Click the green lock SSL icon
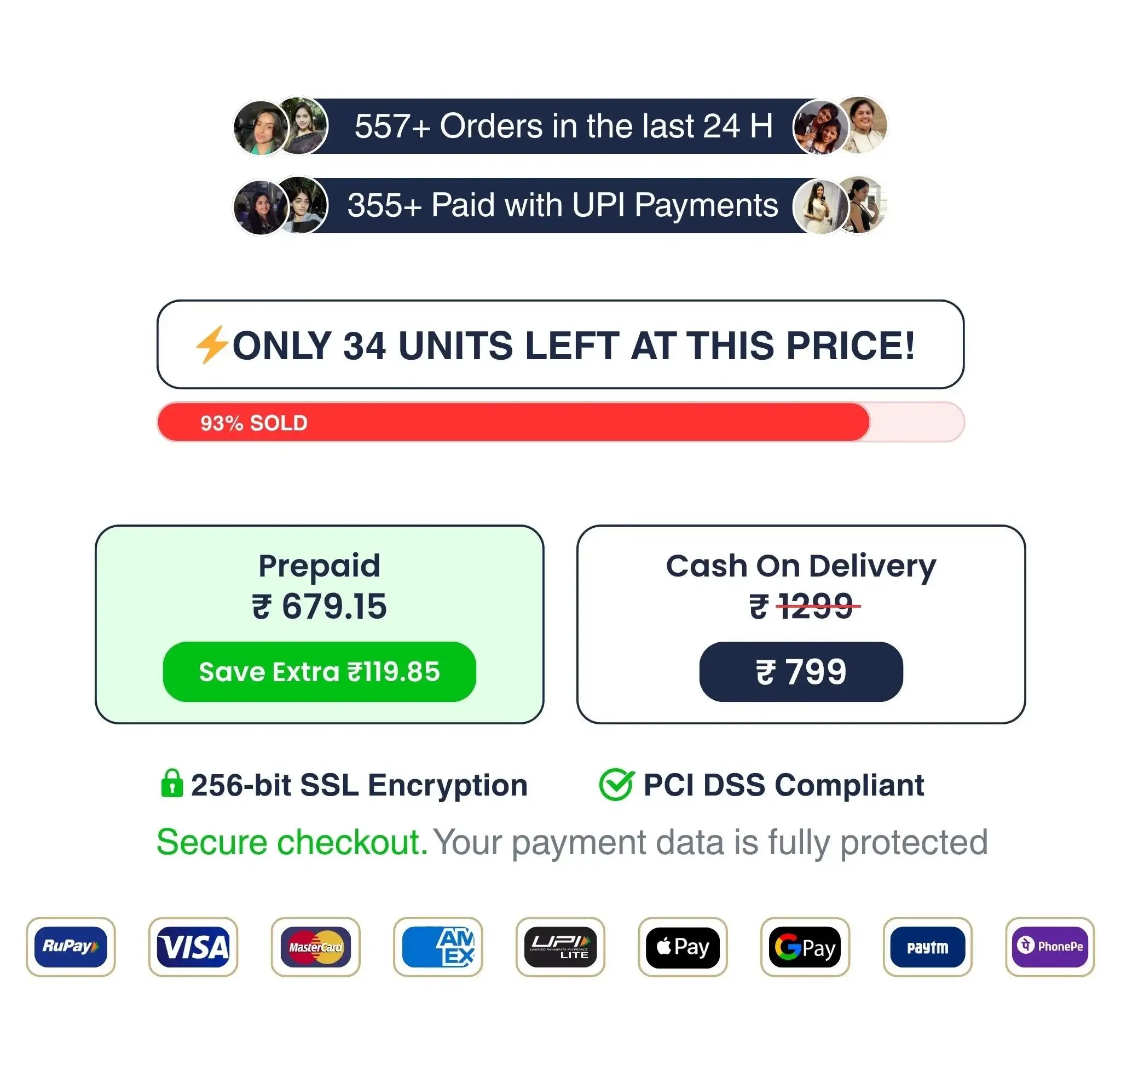The image size is (1121, 1089). pyautogui.click(x=171, y=783)
